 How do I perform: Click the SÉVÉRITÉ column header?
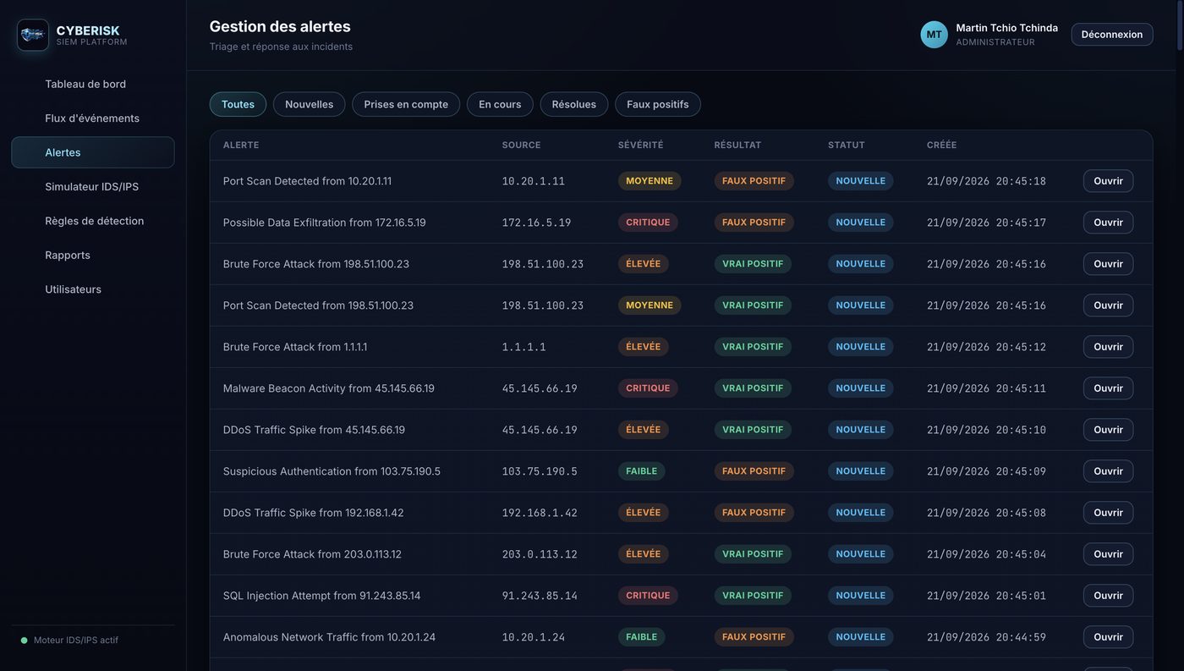[x=640, y=146]
